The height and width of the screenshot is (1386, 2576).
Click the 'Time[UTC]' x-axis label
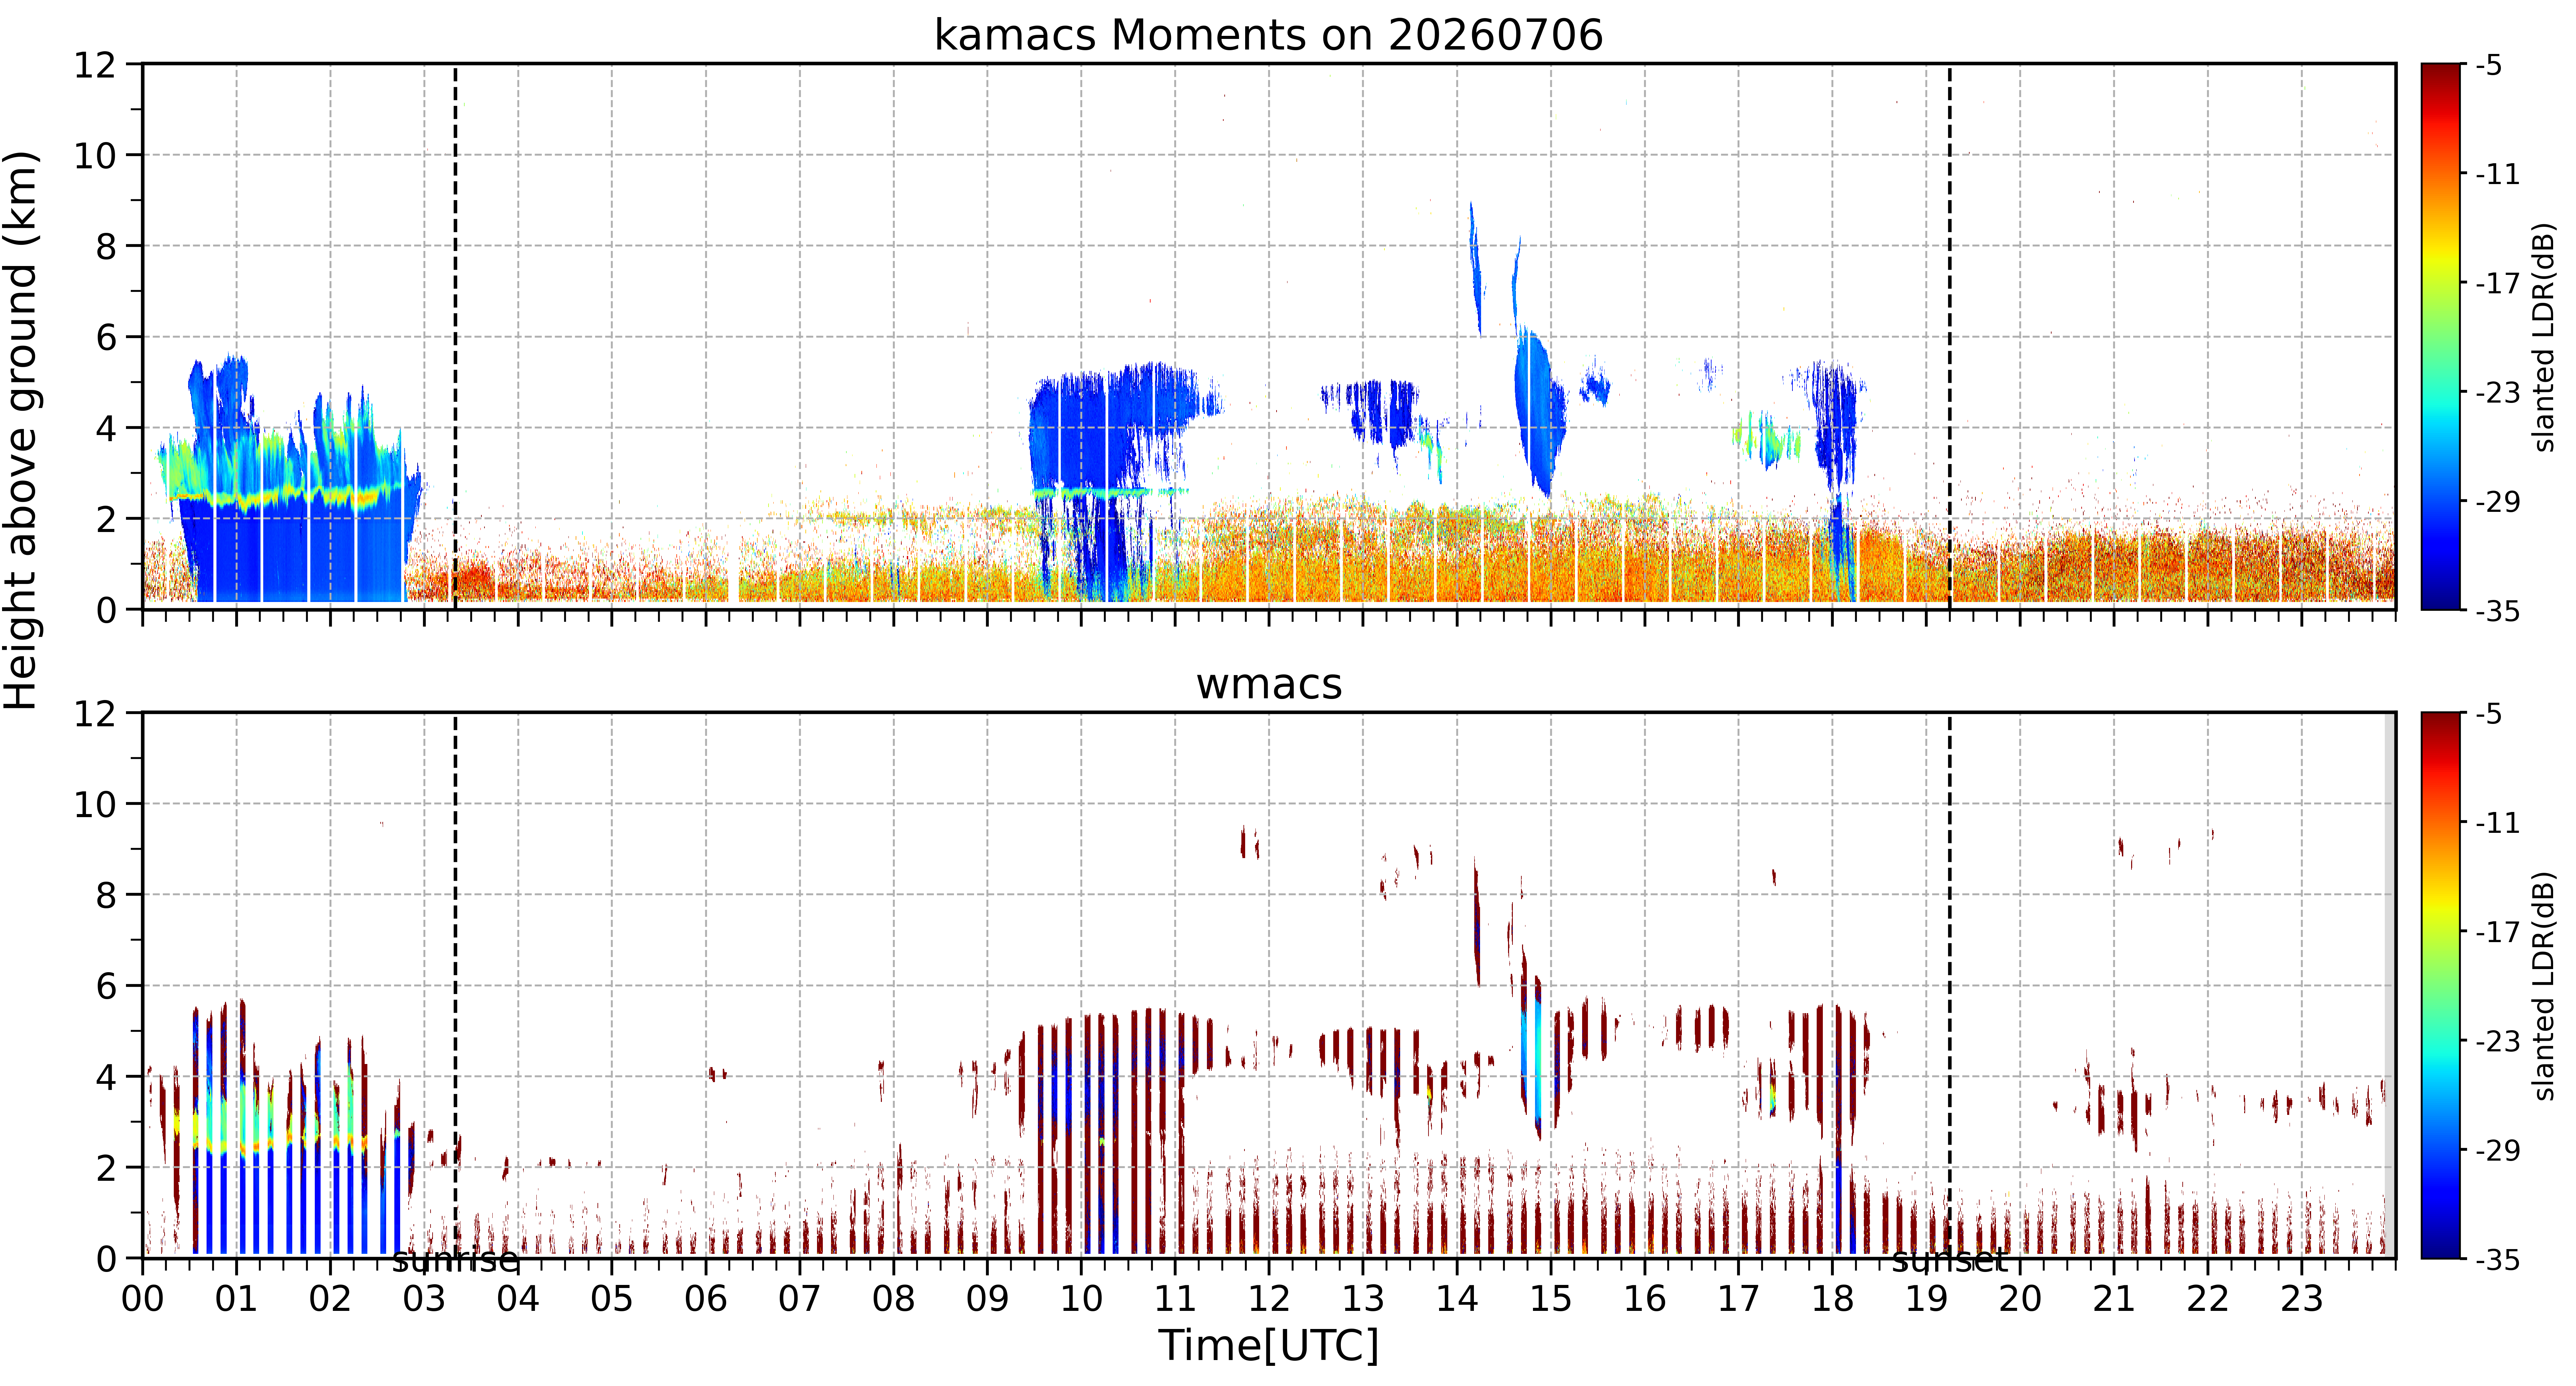point(1268,1345)
